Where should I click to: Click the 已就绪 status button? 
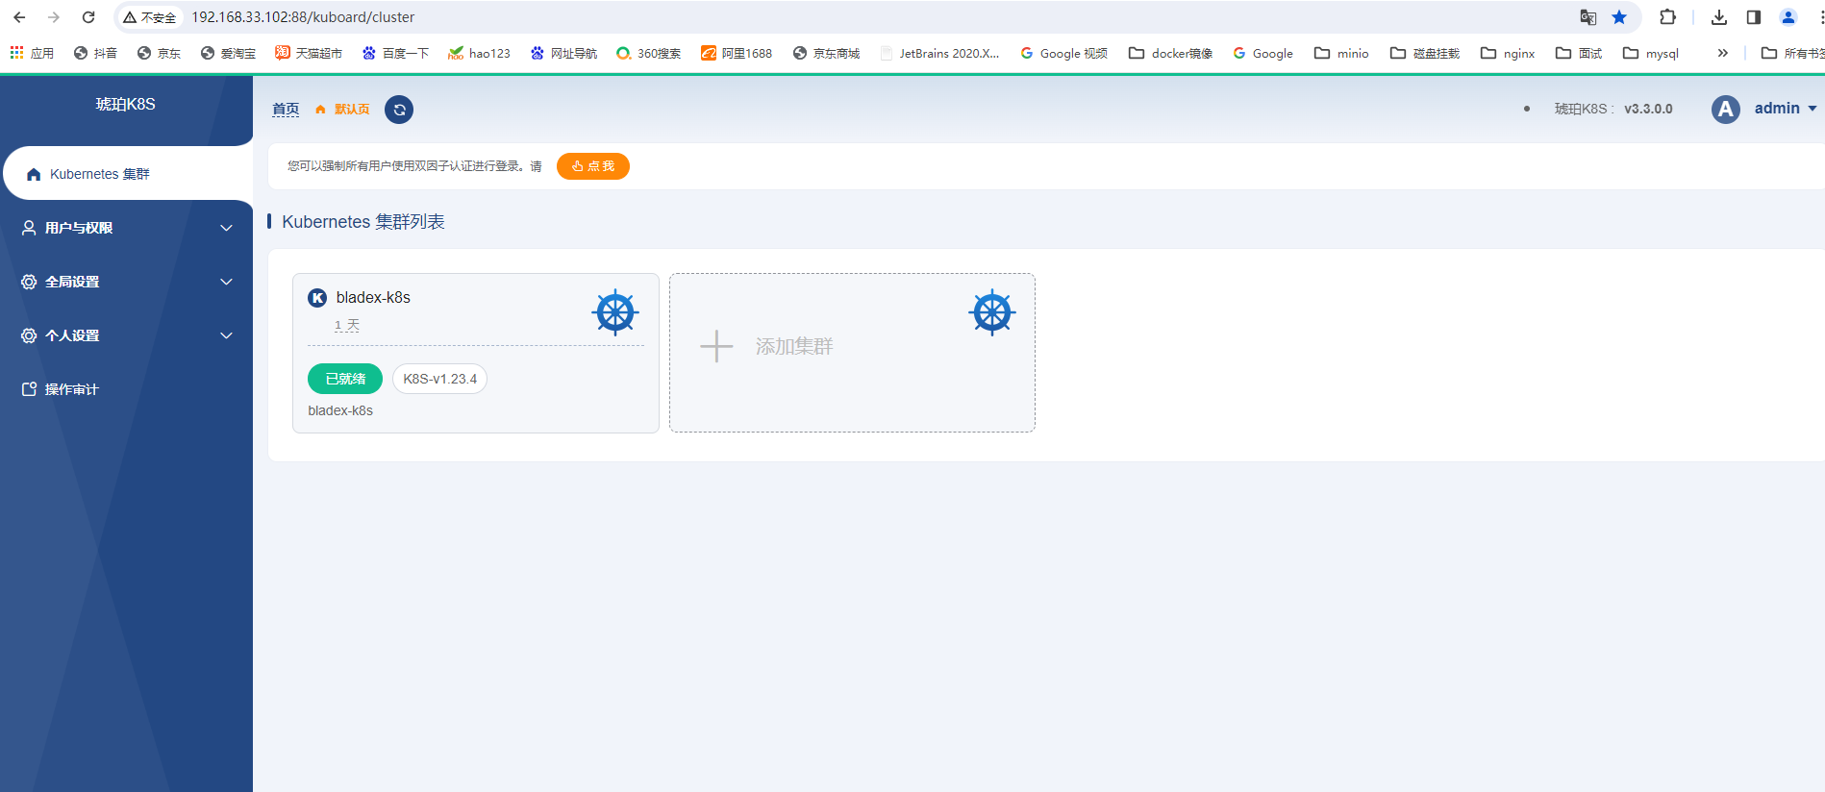click(345, 379)
